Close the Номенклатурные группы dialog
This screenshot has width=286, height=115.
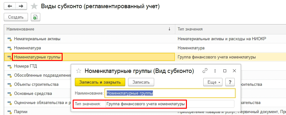pyautogui.click(x=234, y=71)
